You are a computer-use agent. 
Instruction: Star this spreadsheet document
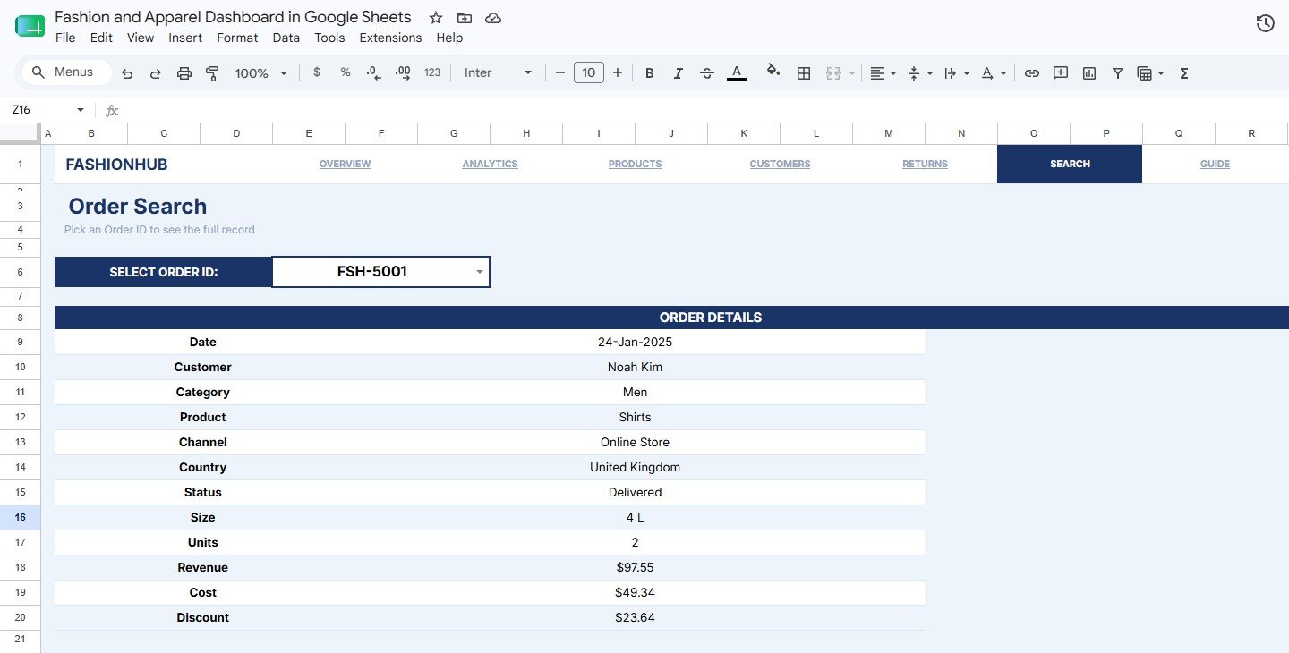[436, 18]
